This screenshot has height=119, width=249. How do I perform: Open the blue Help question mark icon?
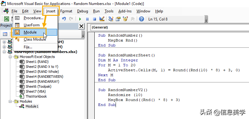[x=141, y=19]
